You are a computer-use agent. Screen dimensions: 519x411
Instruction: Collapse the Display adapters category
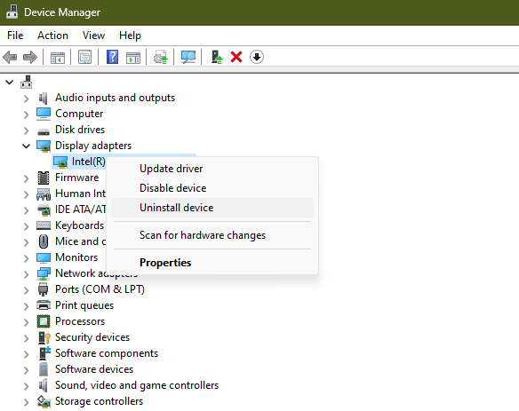click(x=26, y=146)
